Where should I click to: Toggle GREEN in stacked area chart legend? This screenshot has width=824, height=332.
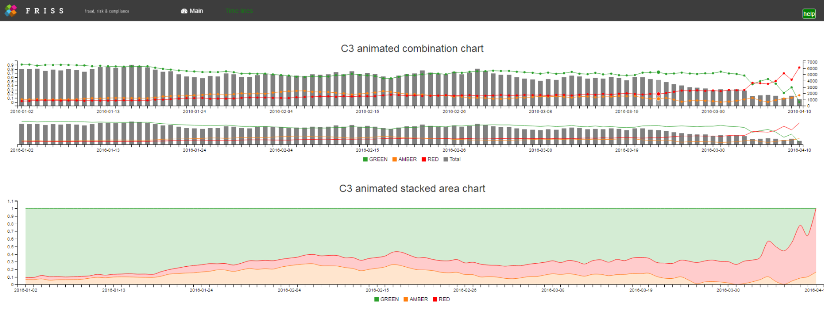pos(386,299)
